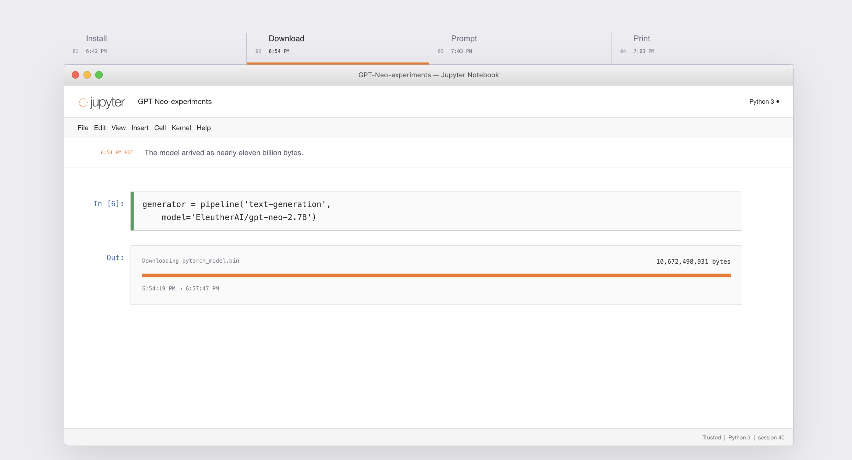
Task: Click the window title 'GPT-Neo-experiments — Jupyter Notebook'
Action: pyautogui.click(x=428, y=75)
